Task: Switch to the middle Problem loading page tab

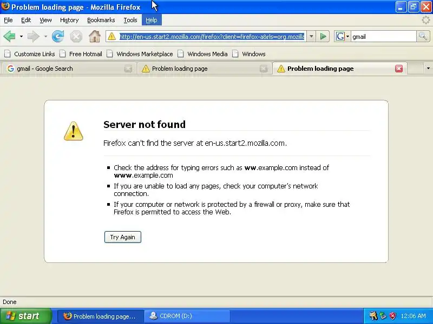Action: coord(204,69)
